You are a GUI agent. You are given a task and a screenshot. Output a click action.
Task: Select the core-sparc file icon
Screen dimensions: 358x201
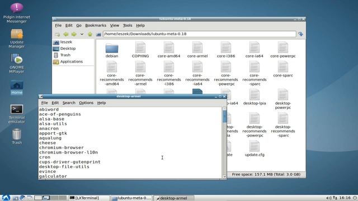click(283, 67)
